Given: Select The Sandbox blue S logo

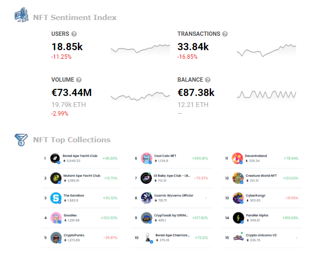Looking at the screenshot, I should 56,198.
